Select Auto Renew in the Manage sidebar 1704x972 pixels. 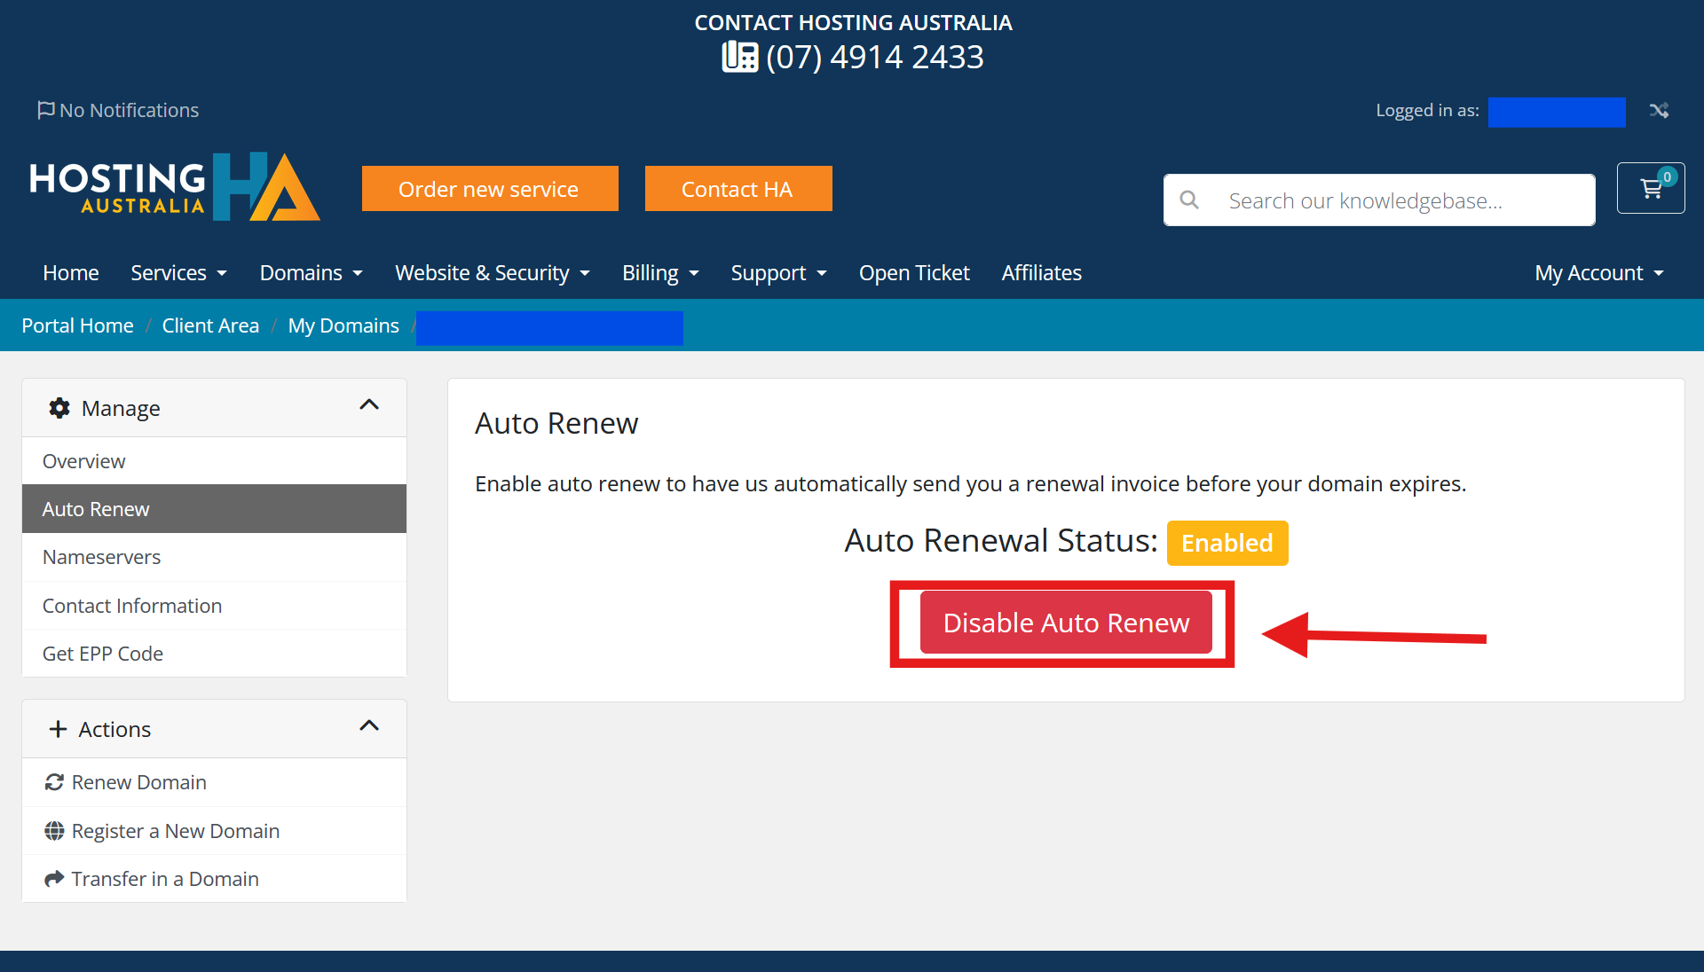point(214,509)
